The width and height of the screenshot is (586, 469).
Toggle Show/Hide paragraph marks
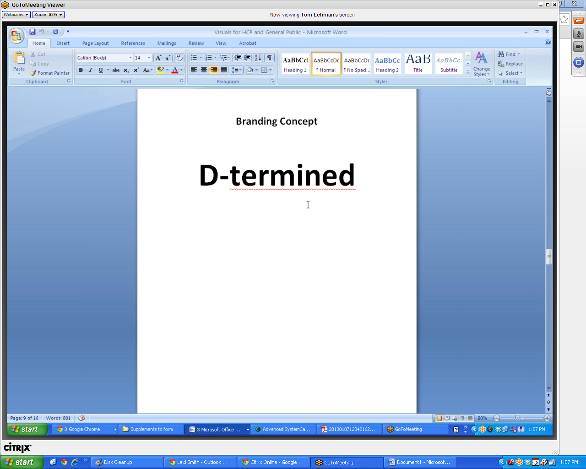coord(269,58)
